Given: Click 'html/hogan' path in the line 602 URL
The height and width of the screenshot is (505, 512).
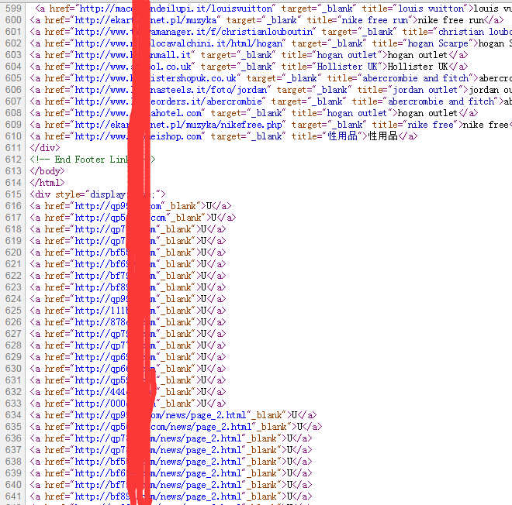Looking at the screenshot, I should [x=257, y=43].
